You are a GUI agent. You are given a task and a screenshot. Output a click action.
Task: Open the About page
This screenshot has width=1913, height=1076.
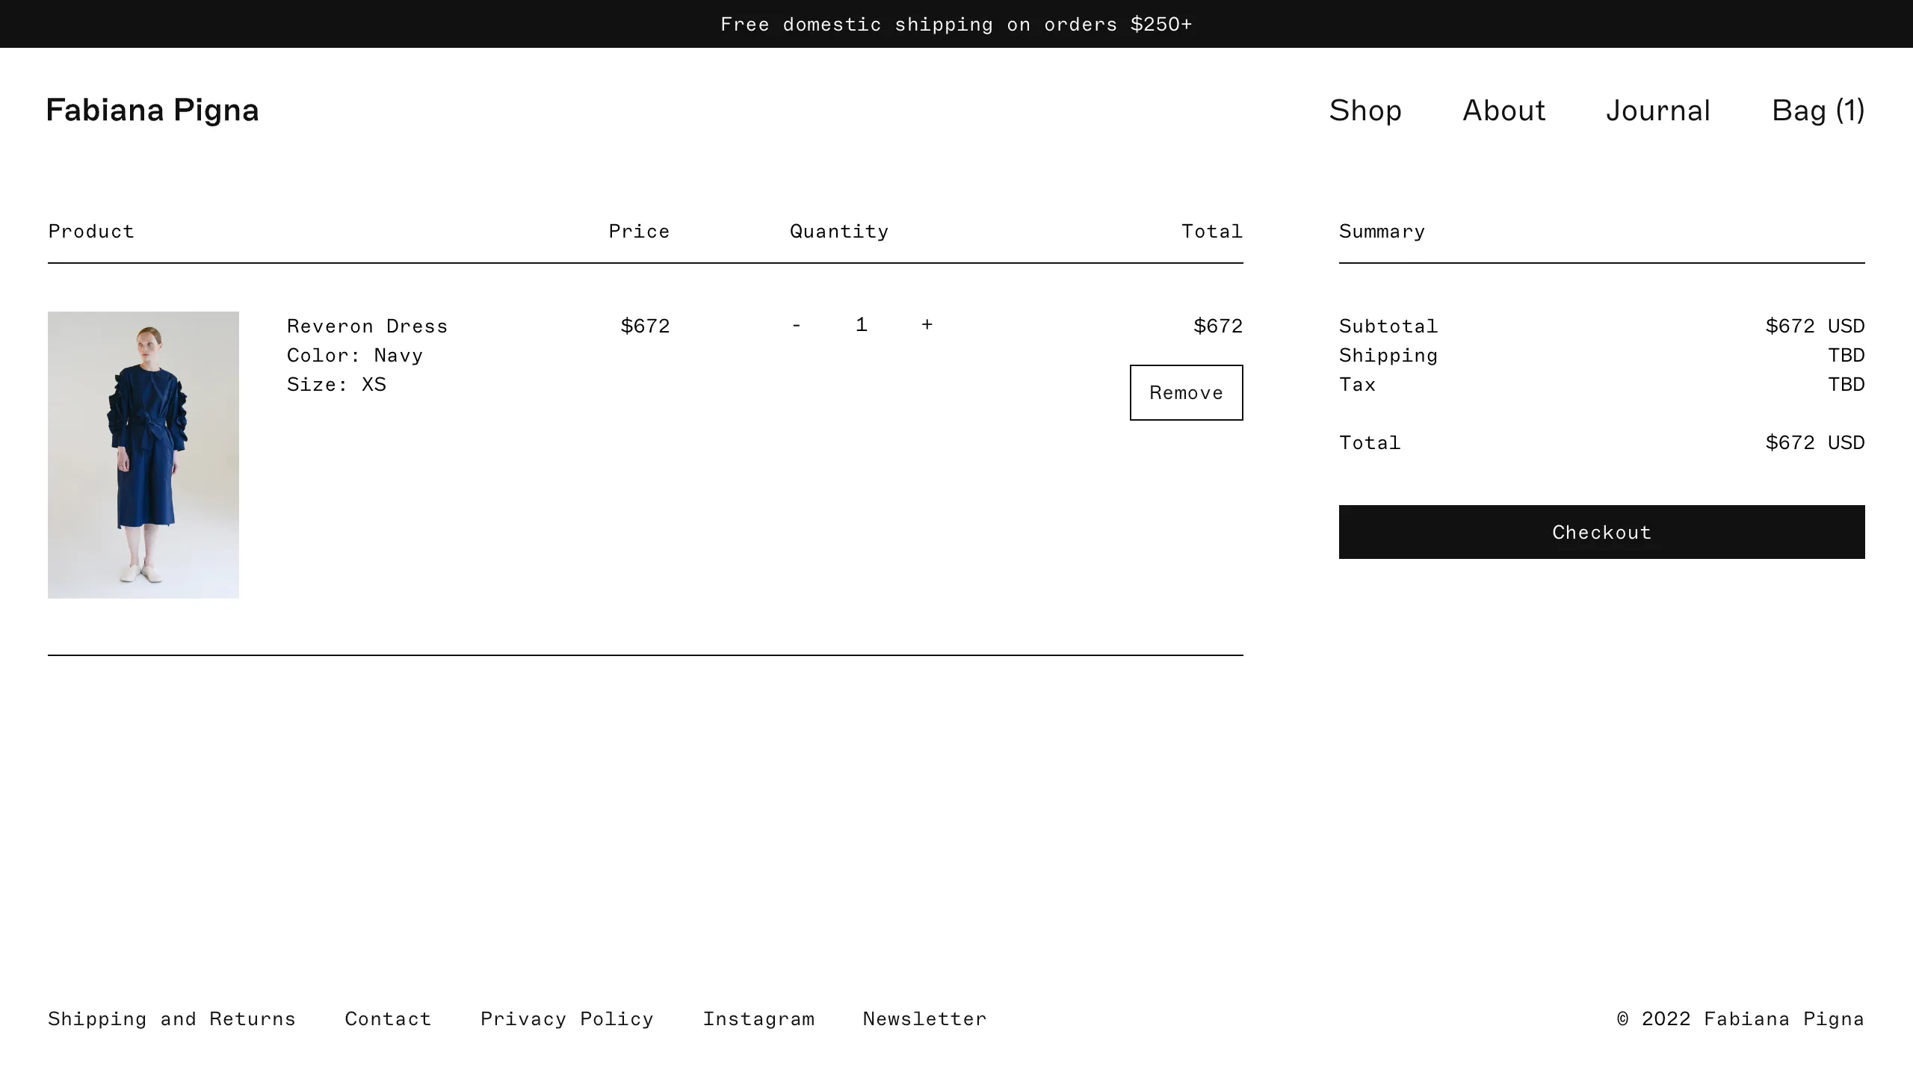coord(1503,110)
